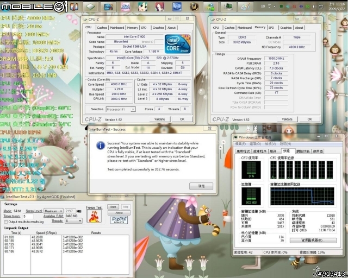Select the 應用程式 tab in Task Manager
This screenshot has width=348, height=278.
pos(243,151)
